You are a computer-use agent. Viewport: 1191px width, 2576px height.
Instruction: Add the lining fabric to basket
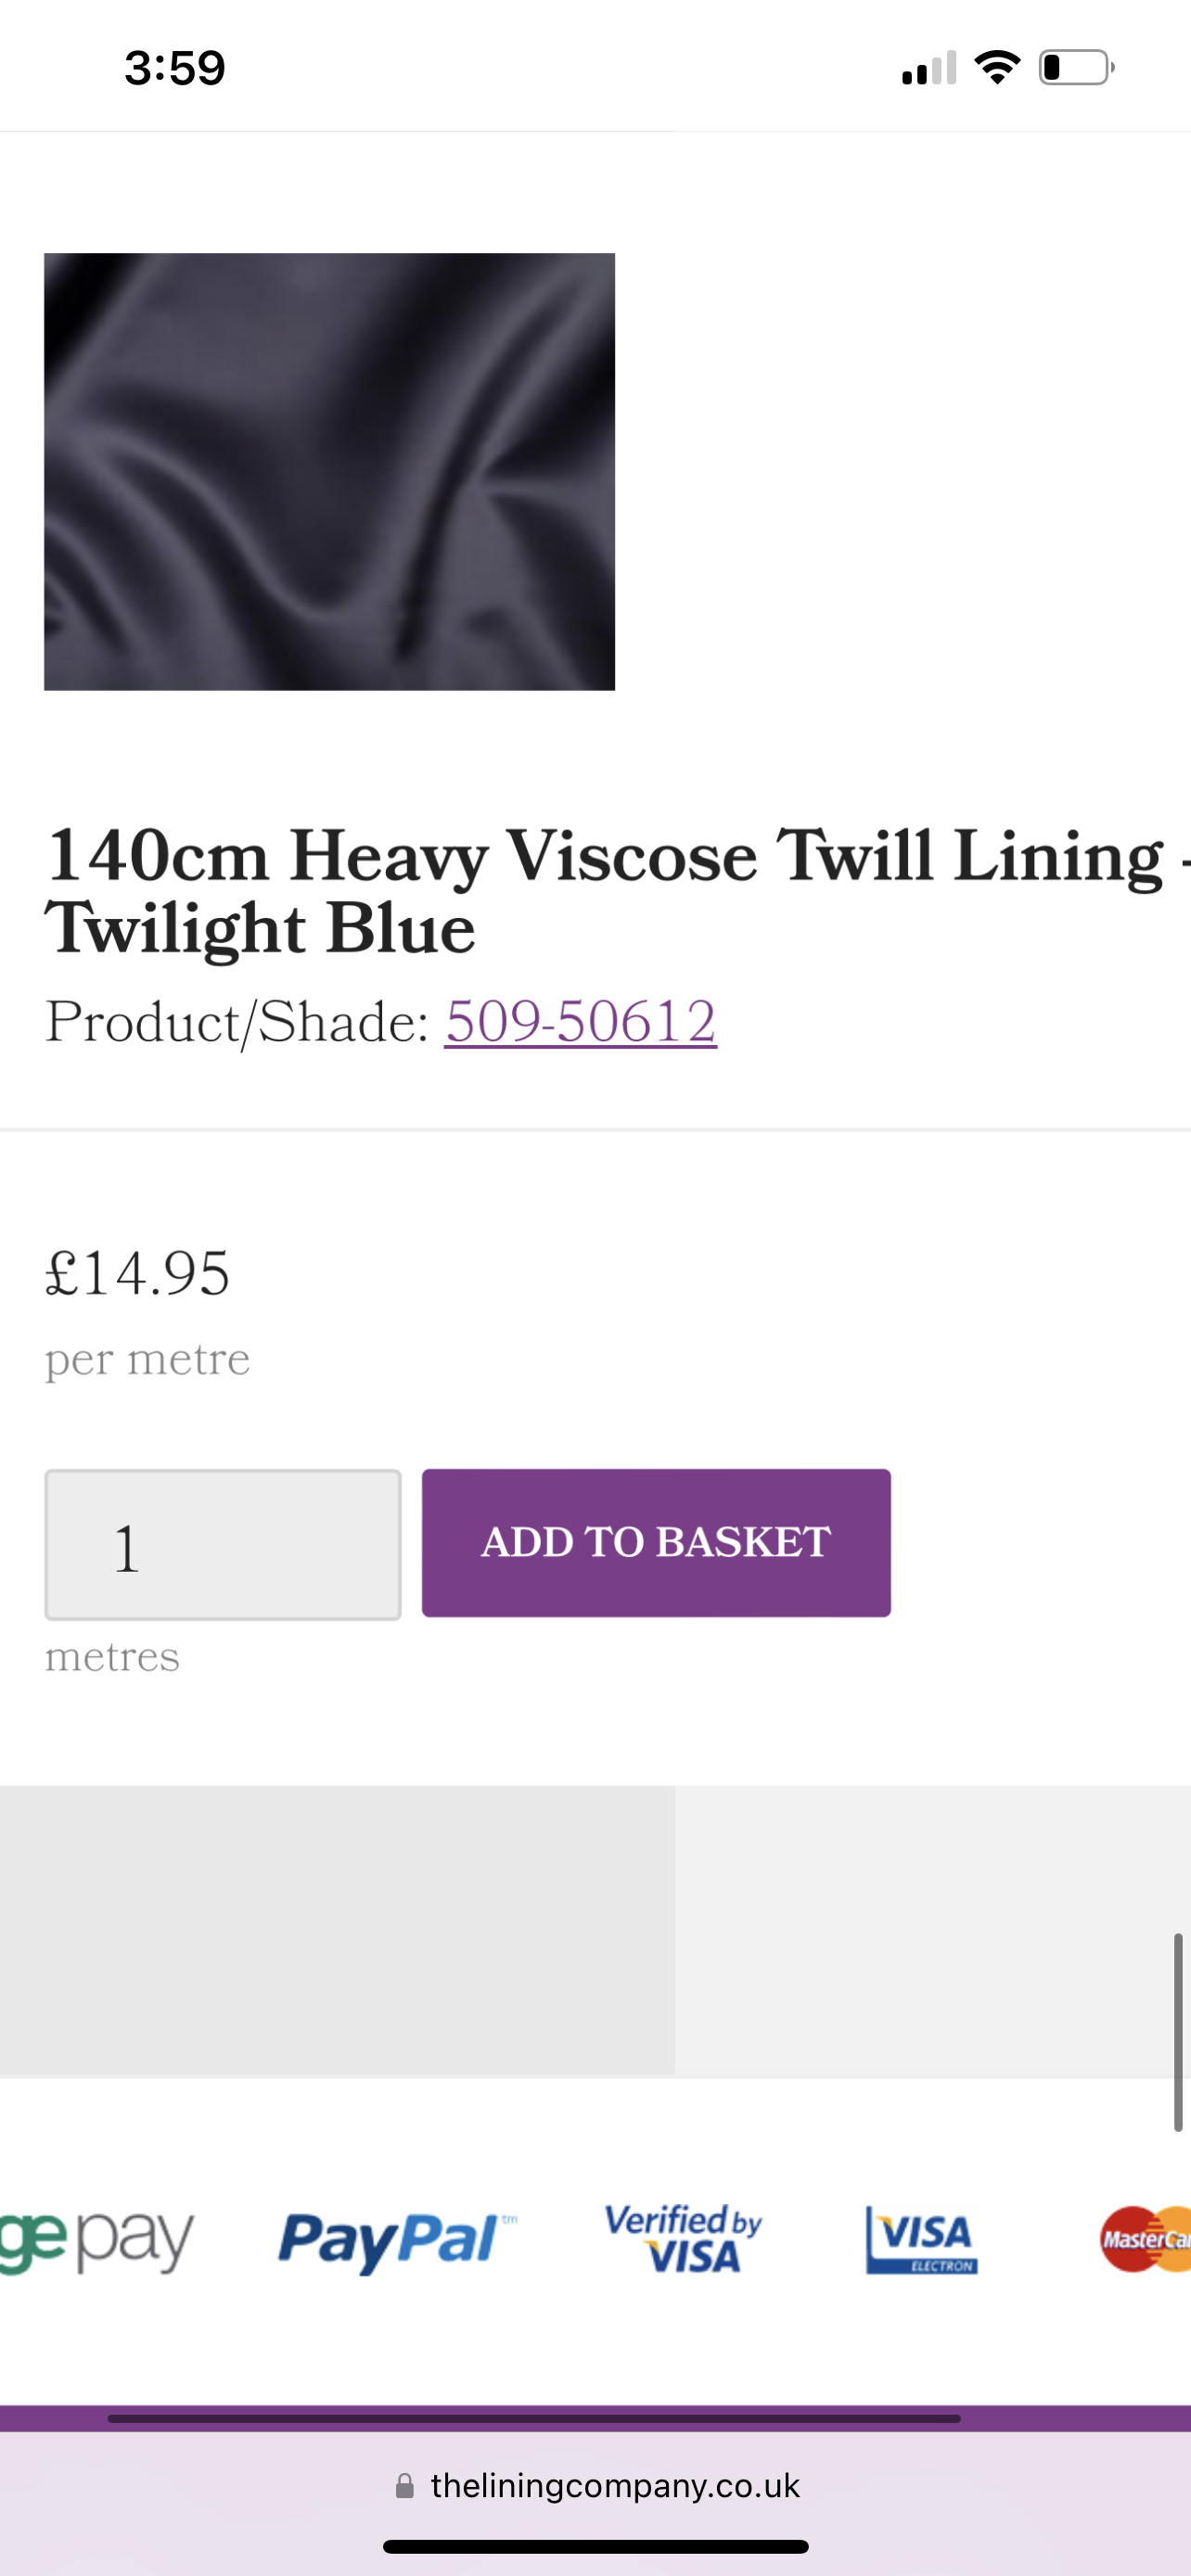656,1542
